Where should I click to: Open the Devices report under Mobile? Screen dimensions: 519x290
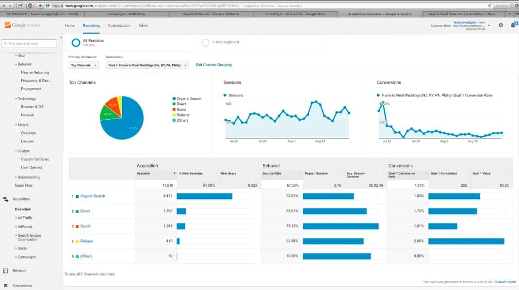[28, 141]
